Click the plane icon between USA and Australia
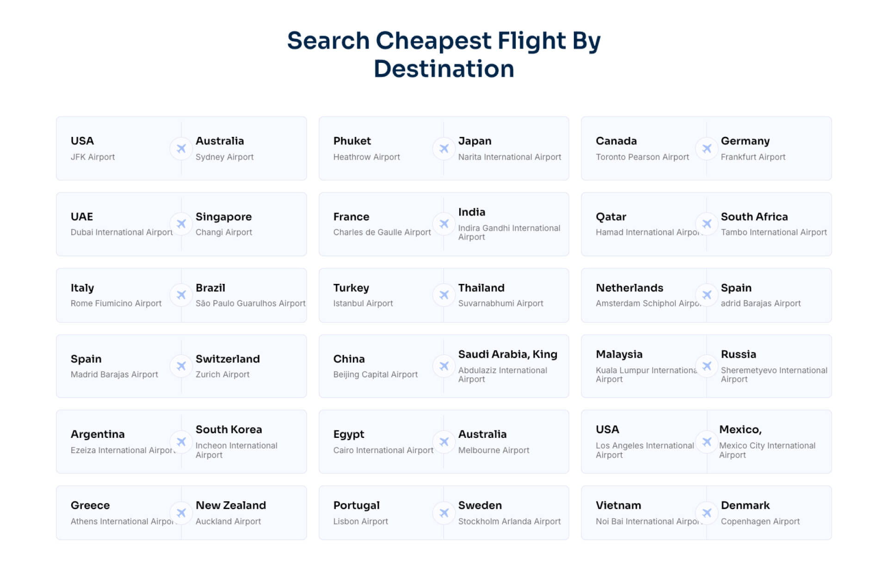Viewport: 888px width, 565px height. pyautogui.click(x=181, y=148)
